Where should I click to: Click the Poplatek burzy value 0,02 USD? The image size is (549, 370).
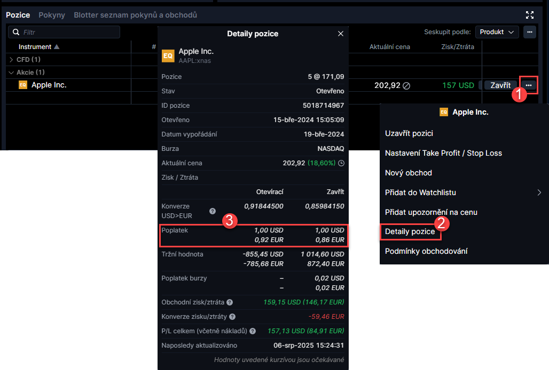click(x=330, y=278)
